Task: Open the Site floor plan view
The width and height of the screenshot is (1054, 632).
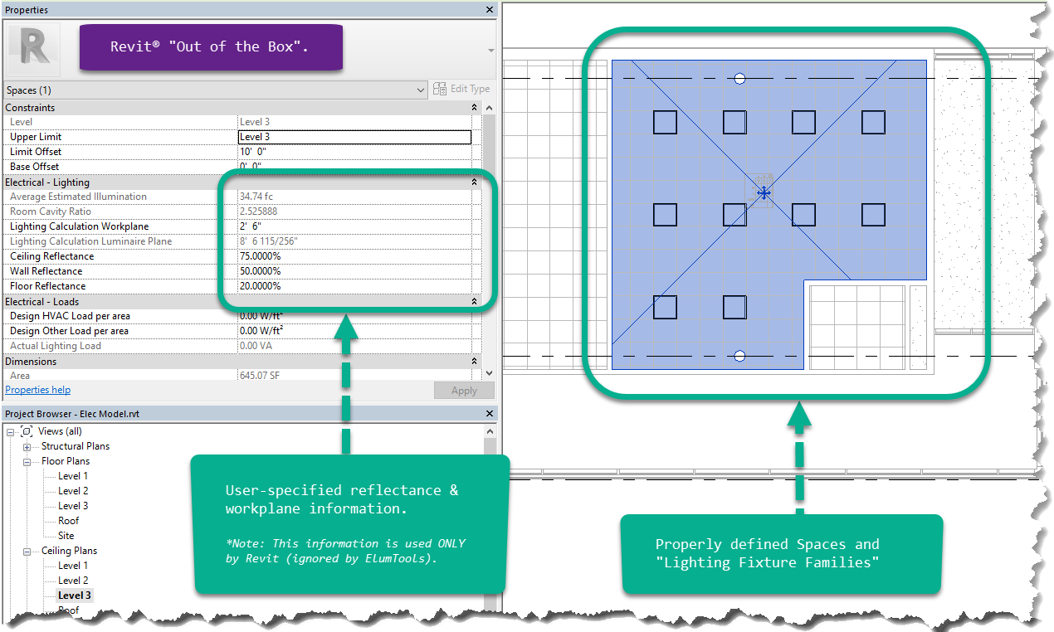Action: [x=66, y=536]
